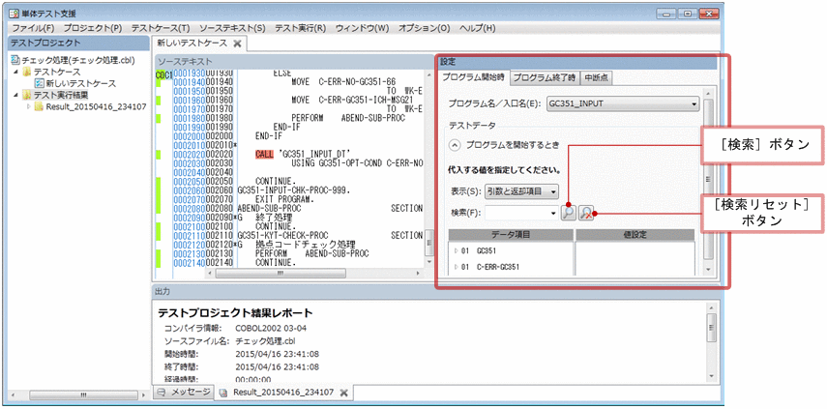Click the データ項目 column header
The image size is (827, 409).
point(511,235)
